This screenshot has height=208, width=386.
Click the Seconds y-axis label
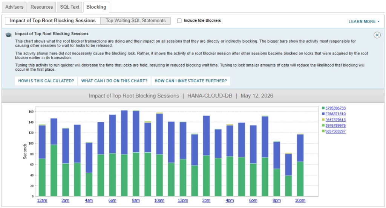tap(25, 151)
